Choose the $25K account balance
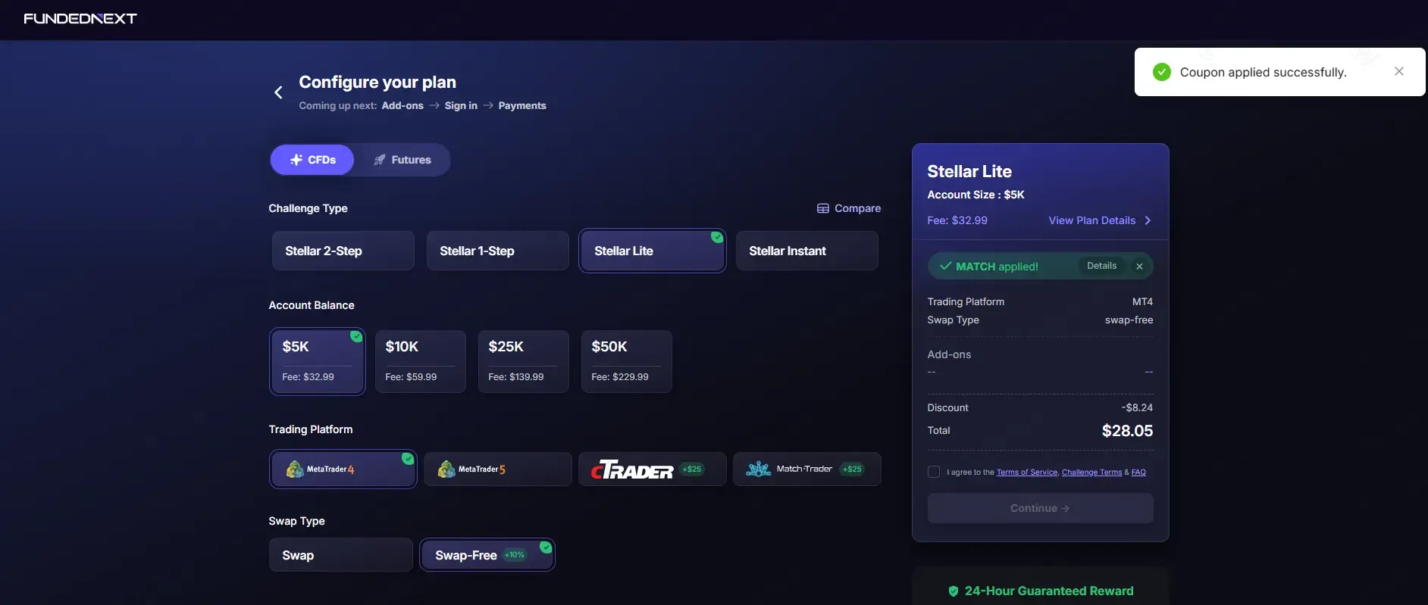 [524, 361]
